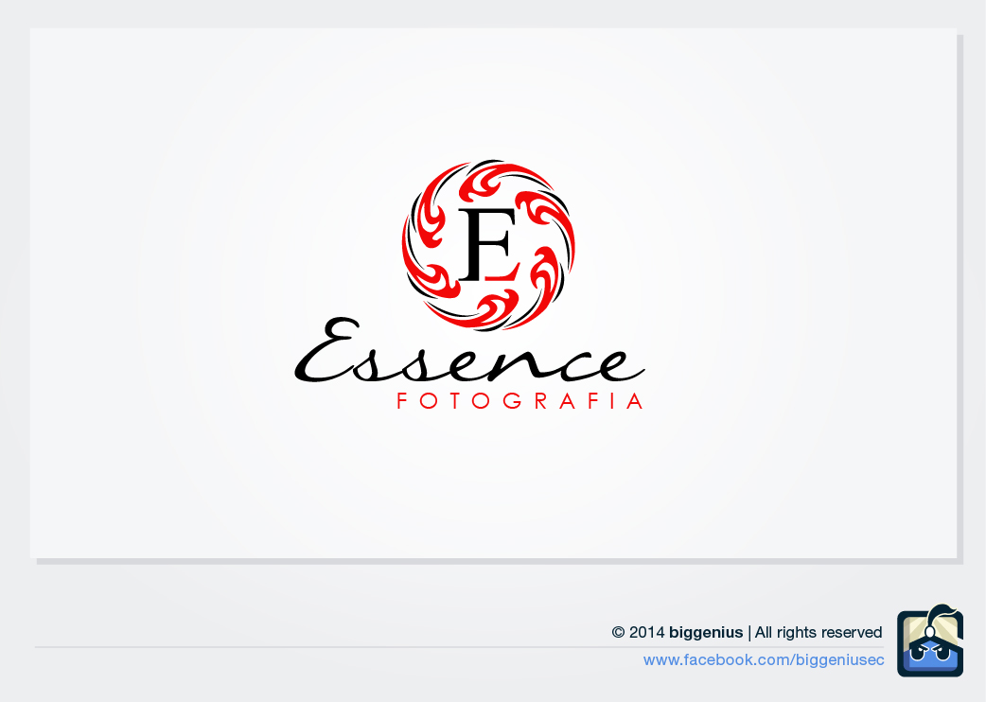Click the 2014 year text
This screenshot has width=986, height=702.
[x=647, y=632]
